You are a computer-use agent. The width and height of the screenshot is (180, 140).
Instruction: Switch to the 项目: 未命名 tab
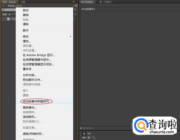tap(9, 2)
